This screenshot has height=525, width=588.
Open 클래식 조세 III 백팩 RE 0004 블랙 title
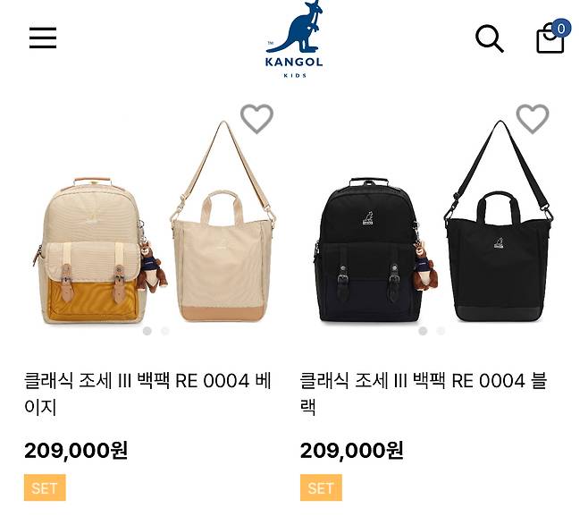click(424, 394)
